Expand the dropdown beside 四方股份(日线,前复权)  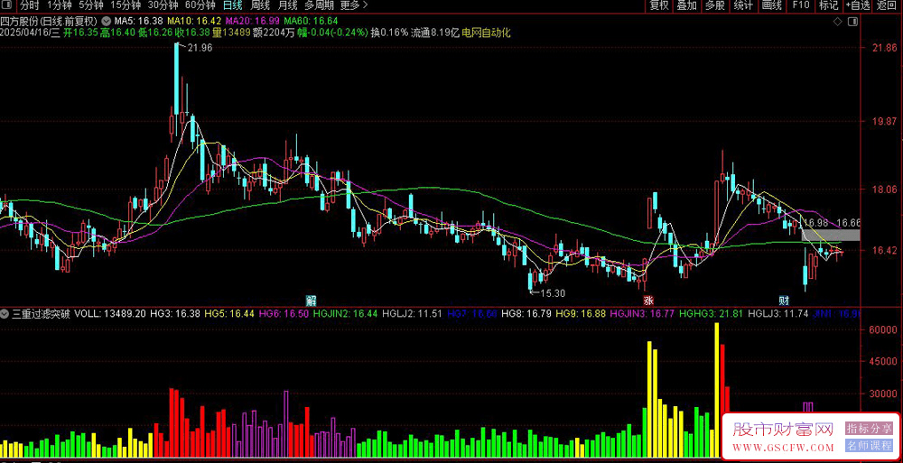(105, 22)
